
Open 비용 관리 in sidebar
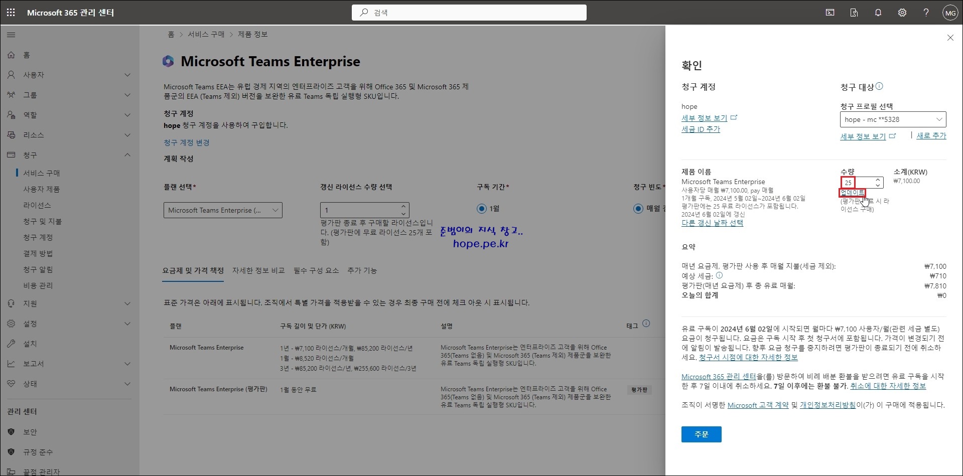point(38,285)
